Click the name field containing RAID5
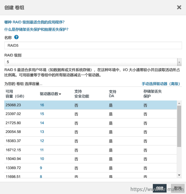Image resolution: width=186 pixels, height=194 pixels. (93, 46)
